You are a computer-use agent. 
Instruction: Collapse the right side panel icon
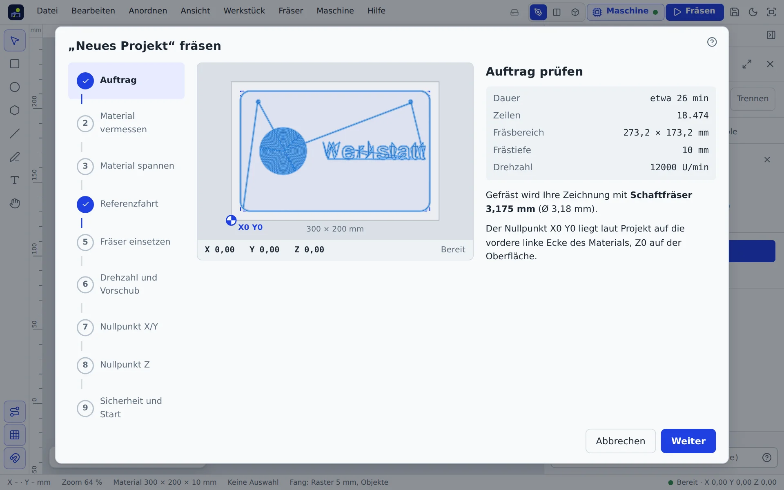(x=771, y=35)
